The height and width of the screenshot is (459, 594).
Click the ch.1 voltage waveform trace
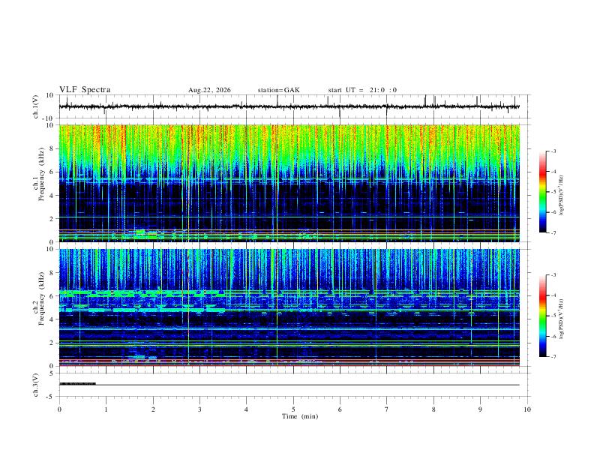(289, 106)
